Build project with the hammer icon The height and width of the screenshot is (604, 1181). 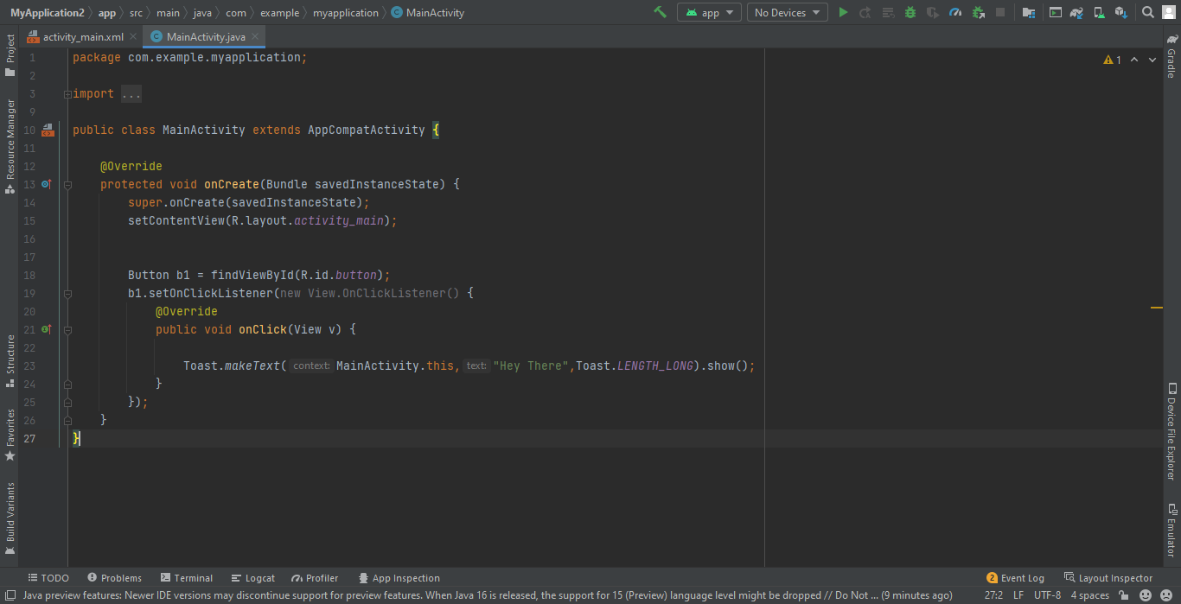tap(661, 12)
